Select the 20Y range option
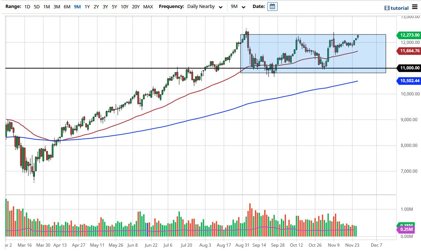Screen dimensions: 421x251 point(136,6)
